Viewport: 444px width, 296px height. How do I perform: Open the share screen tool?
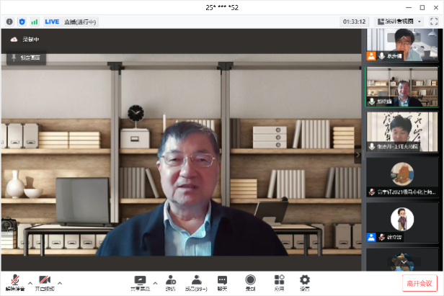pyautogui.click(x=140, y=279)
